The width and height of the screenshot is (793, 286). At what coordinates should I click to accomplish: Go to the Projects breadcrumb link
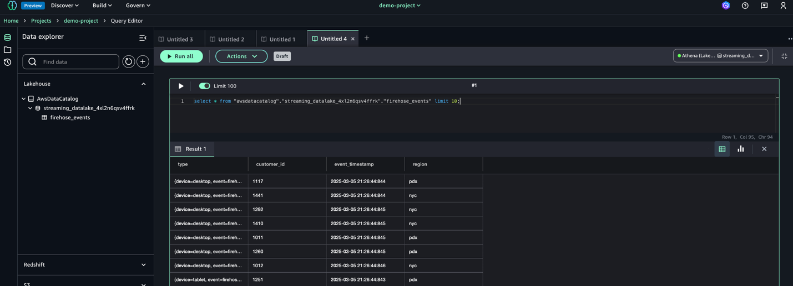point(41,21)
